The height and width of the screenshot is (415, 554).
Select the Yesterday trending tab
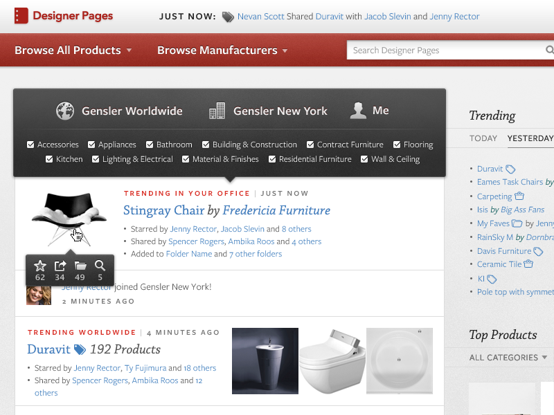coord(530,138)
